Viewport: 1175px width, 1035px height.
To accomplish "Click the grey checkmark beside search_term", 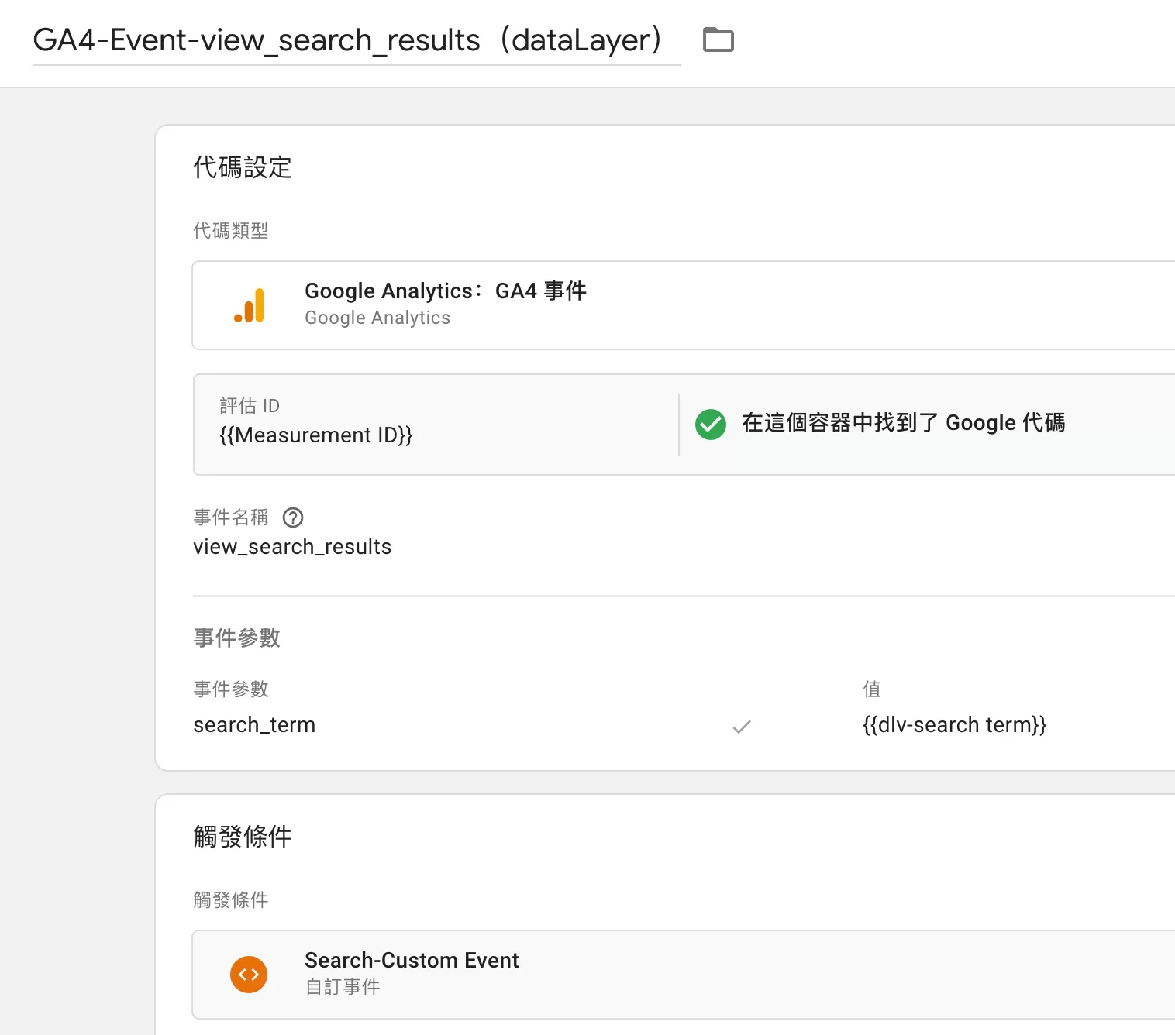I will click(x=742, y=727).
